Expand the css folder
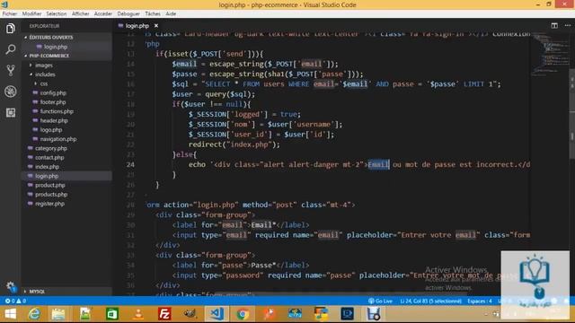Screen dimensions: 575x323 (44, 83)
